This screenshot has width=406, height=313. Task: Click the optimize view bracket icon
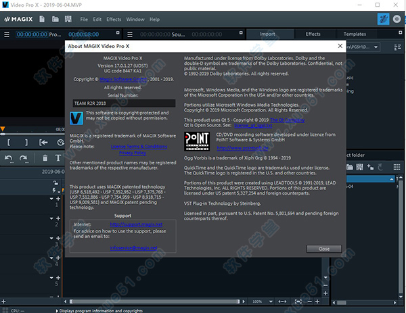tap(298, 302)
